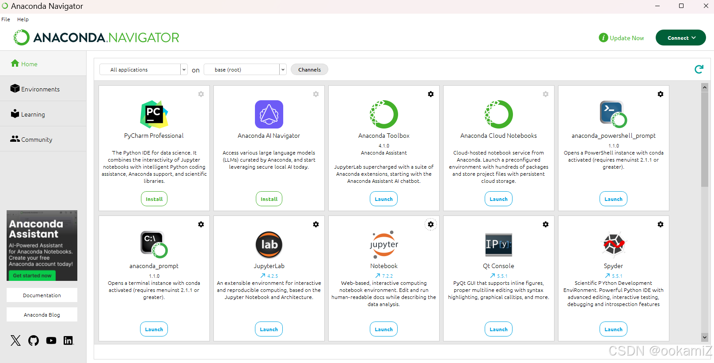
Task: Click JupyterLab update version 4.2.5
Action: coord(269,276)
